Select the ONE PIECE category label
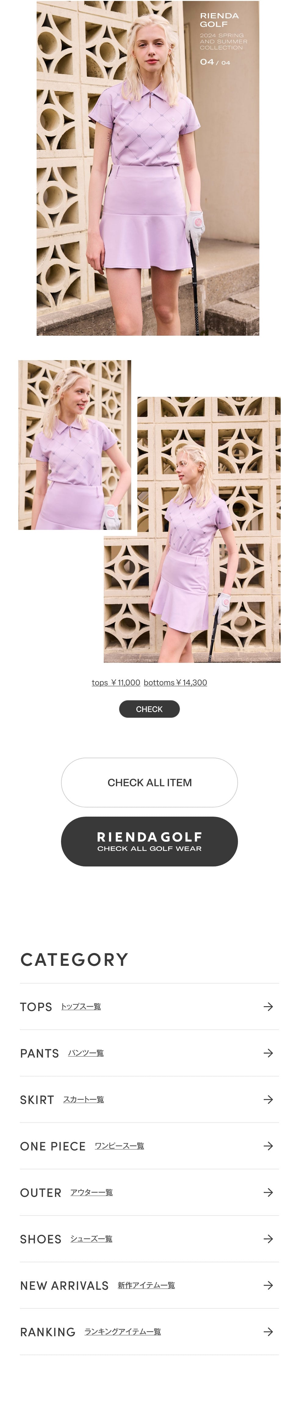The image size is (299, 1422). [53, 1146]
